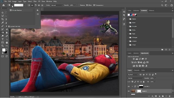Select the Gradient tool in the toolbox

2,33
